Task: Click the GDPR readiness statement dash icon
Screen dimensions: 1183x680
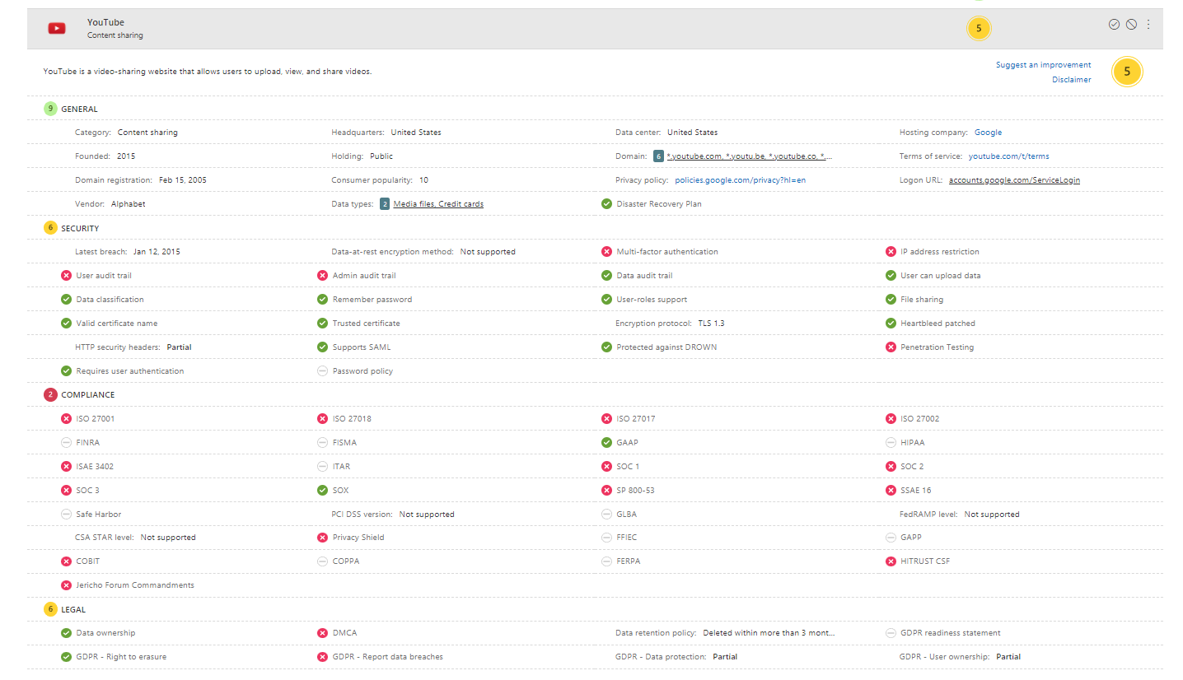Action: click(891, 633)
